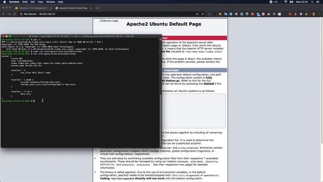Go back in the browser
323x182 pixels.
coord(4,14)
